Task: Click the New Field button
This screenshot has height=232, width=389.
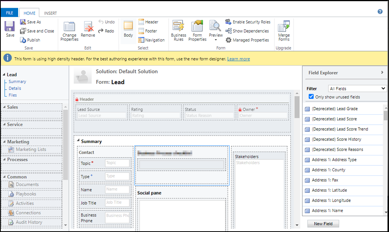Action: pos(323,224)
